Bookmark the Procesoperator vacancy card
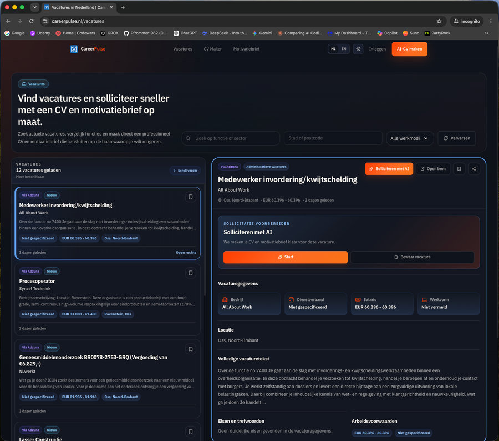This screenshot has width=499, height=441. click(x=191, y=273)
